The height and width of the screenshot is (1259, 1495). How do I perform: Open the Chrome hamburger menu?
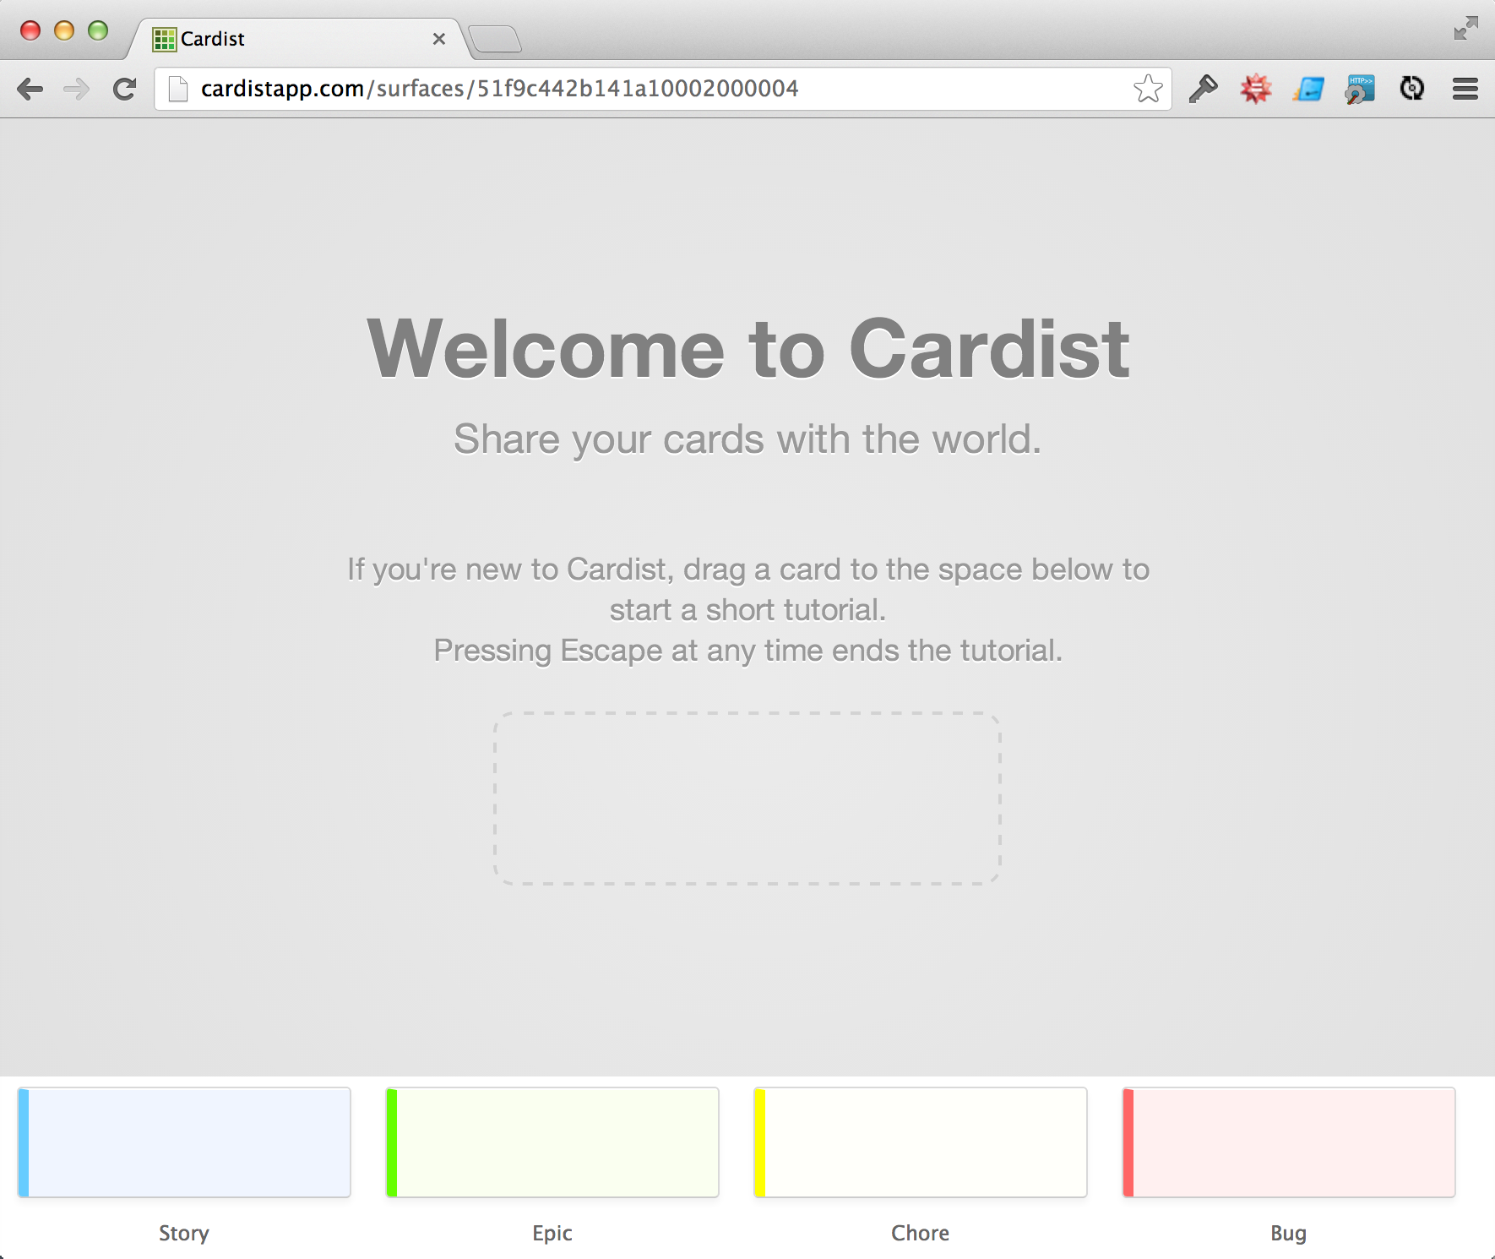click(x=1465, y=89)
